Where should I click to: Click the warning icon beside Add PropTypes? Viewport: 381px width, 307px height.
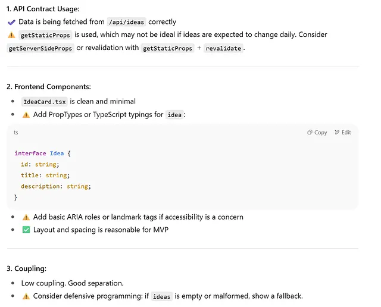pos(26,115)
